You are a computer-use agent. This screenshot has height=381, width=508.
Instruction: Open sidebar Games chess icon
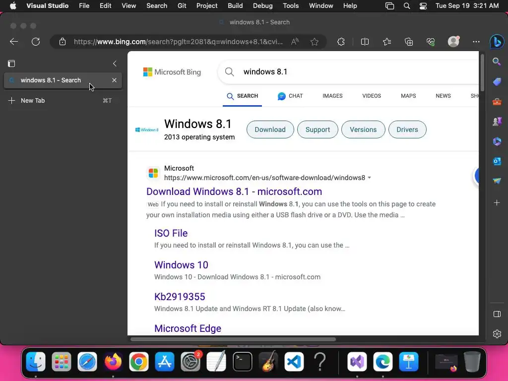(x=497, y=122)
